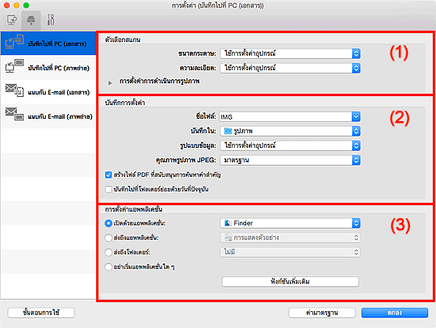Click the Finder app icon in dropdown
Viewport: 436px width, 328px height.
point(228,223)
